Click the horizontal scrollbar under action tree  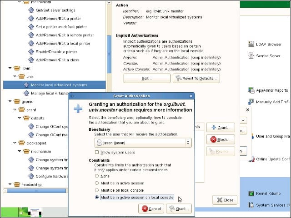pos(36,191)
